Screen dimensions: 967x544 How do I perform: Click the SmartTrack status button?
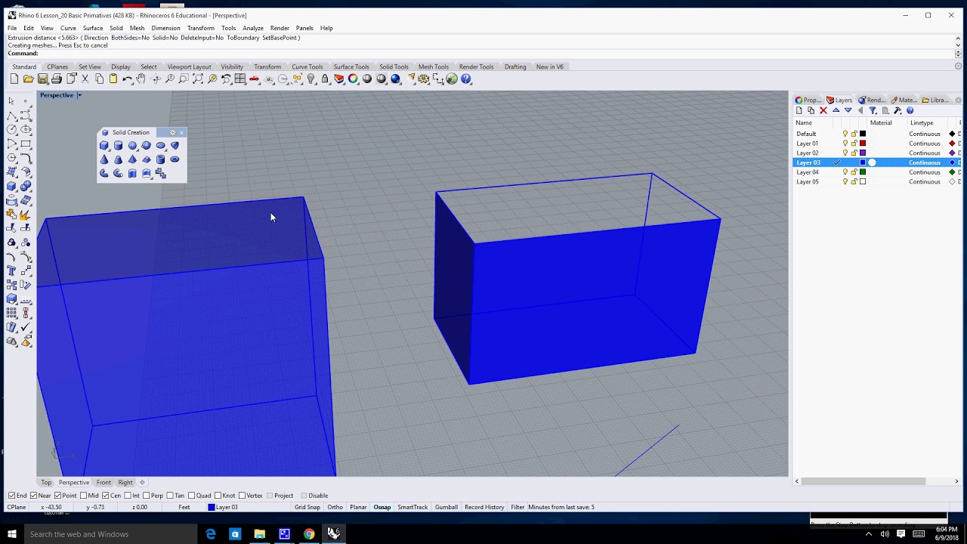click(412, 507)
